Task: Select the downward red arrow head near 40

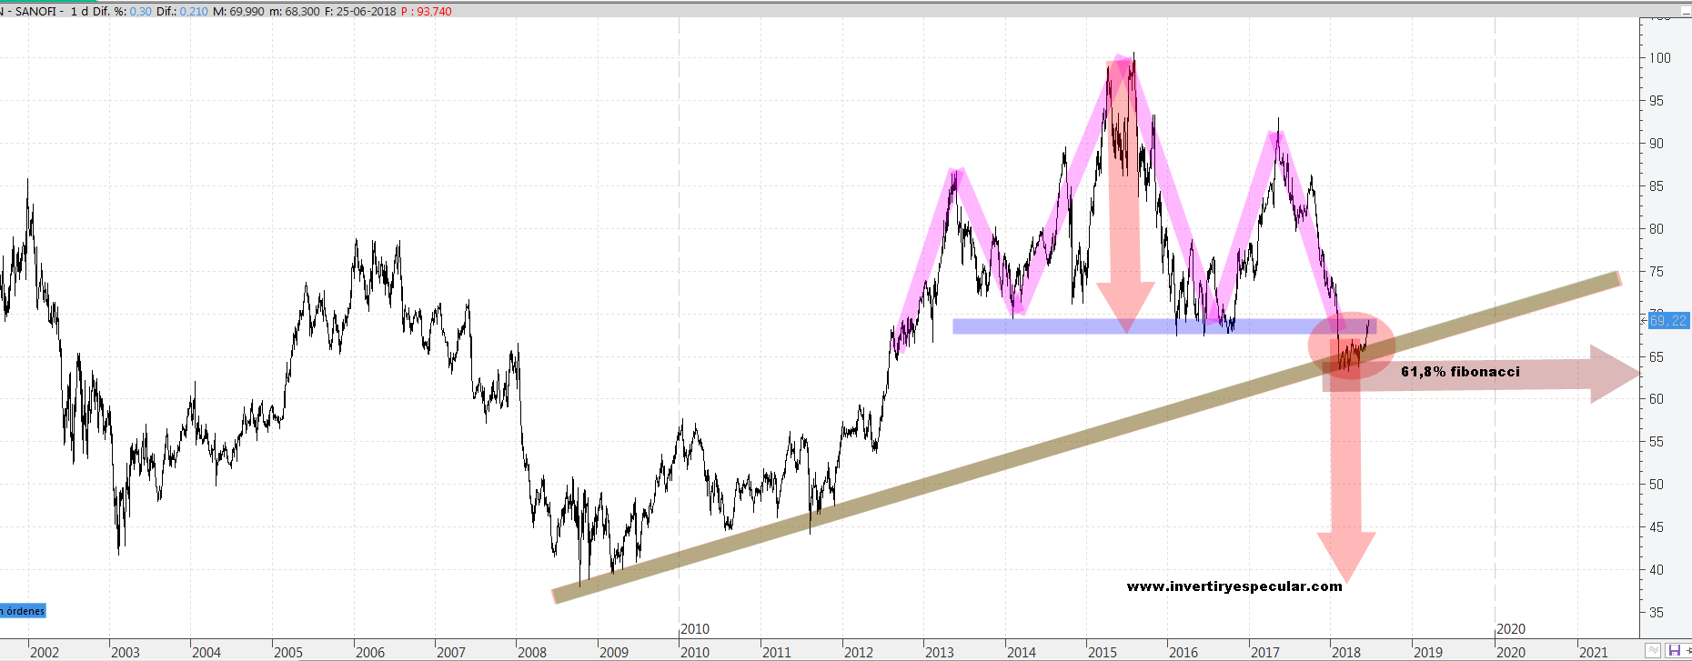Action: pos(1346,553)
